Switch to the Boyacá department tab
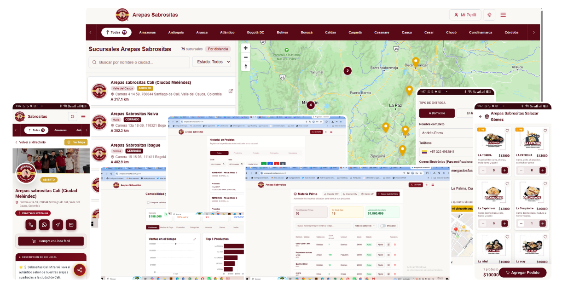 point(307,32)
